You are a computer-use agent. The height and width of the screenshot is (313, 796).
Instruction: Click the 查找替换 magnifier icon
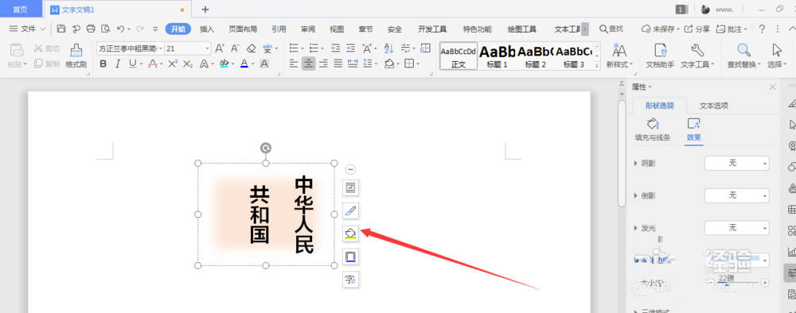743,50
